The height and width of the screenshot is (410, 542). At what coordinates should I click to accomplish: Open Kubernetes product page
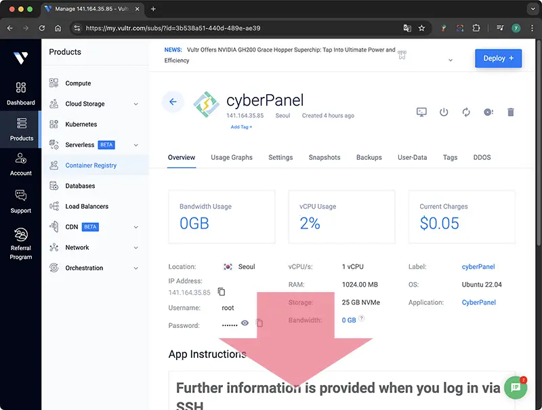pyautogui.click(x=81, y=124)
